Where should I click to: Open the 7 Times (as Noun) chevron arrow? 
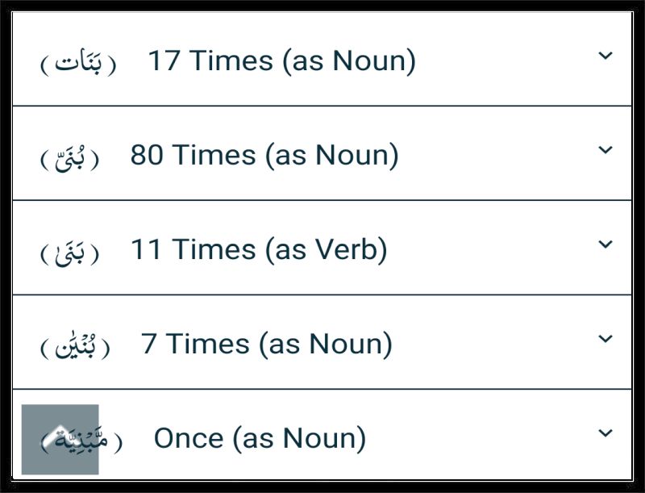tap(605, 339)
